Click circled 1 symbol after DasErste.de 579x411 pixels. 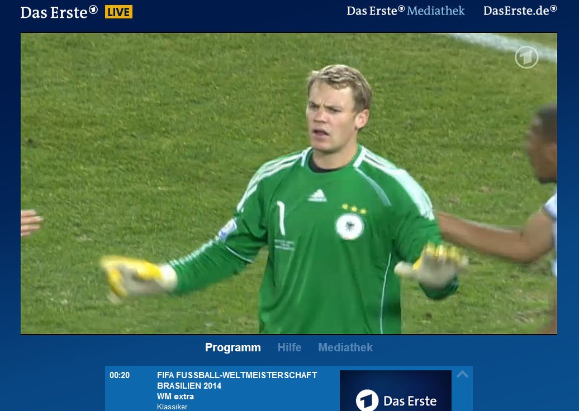point(553,9)
